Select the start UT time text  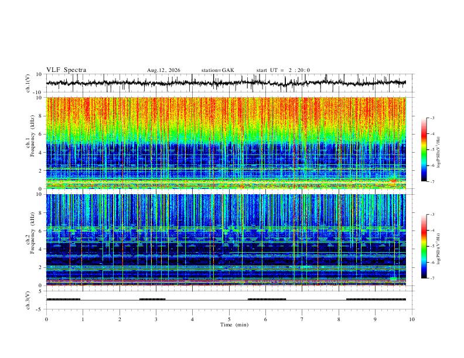[283, 70]
